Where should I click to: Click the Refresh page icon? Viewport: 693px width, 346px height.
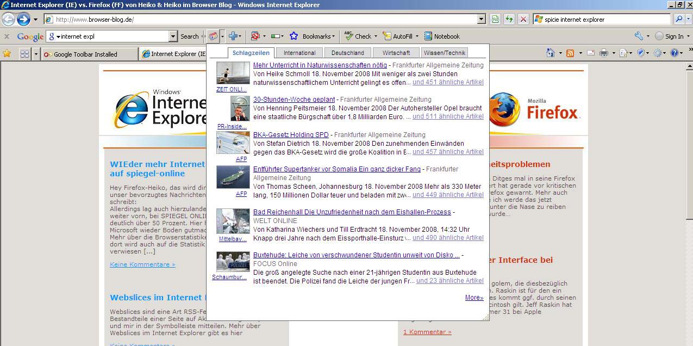509,19
